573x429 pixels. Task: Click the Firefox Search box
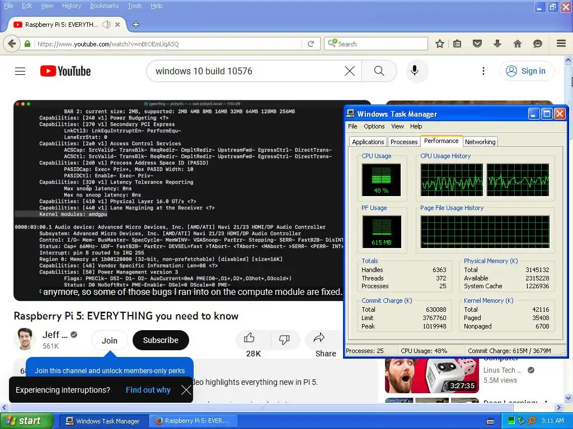(375, 44)
